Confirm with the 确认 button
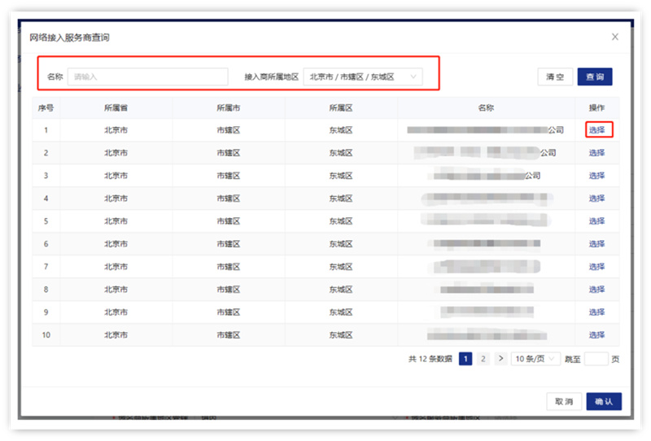The height and width of the screenshot is (441, 651). 603,401
